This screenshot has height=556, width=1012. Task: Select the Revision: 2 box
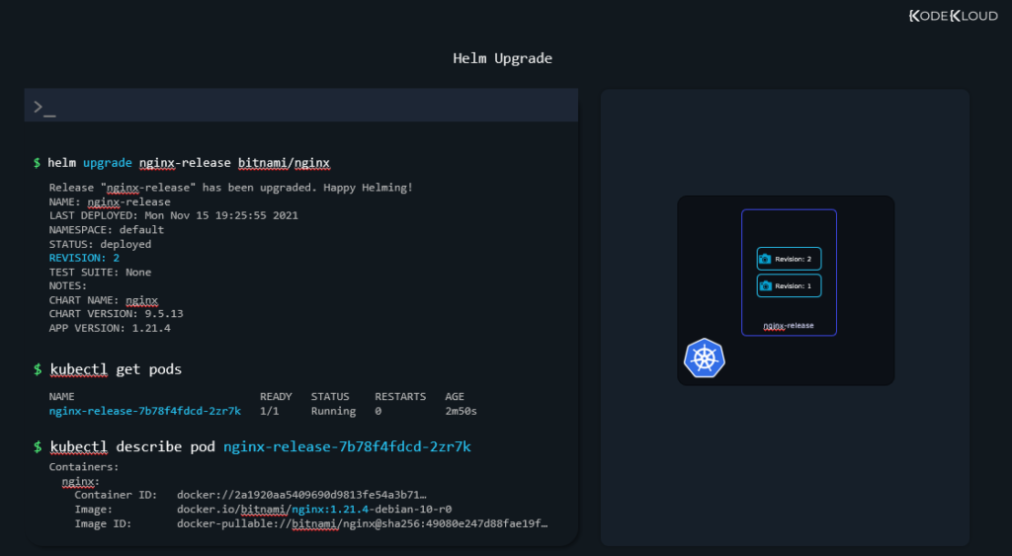tap(789, 259)
